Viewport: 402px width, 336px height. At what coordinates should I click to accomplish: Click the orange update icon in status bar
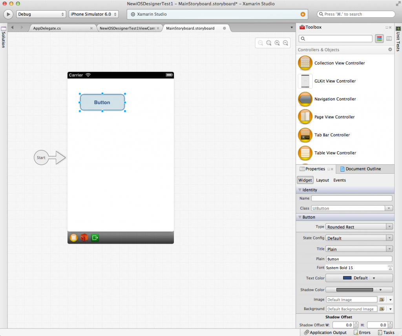(303, 14)
